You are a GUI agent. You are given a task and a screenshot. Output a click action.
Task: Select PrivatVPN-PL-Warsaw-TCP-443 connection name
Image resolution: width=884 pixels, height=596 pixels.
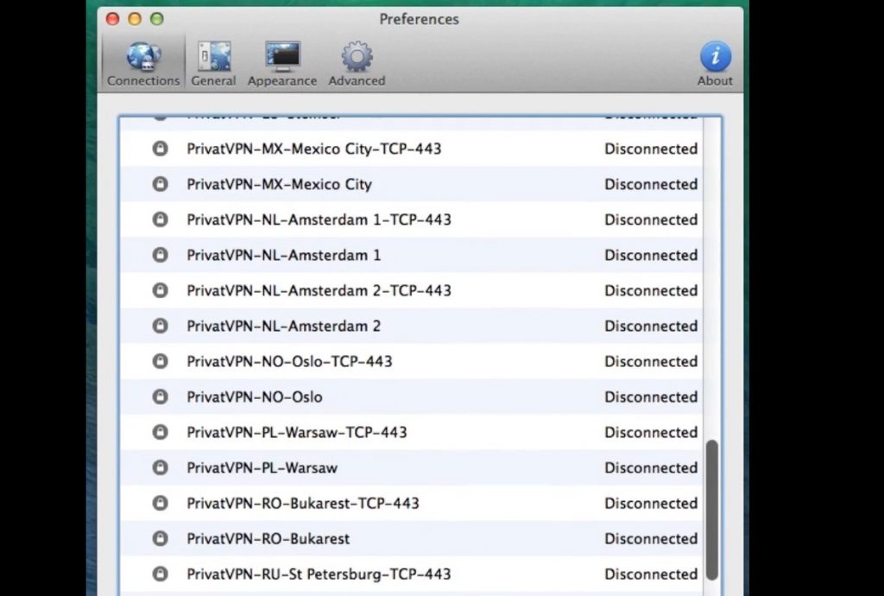click(x=297, y=432)
